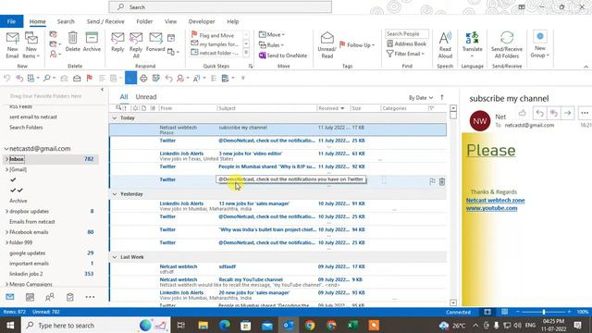592x333 pixels.
Task: Reply to the message
Action: coord(117,42)
